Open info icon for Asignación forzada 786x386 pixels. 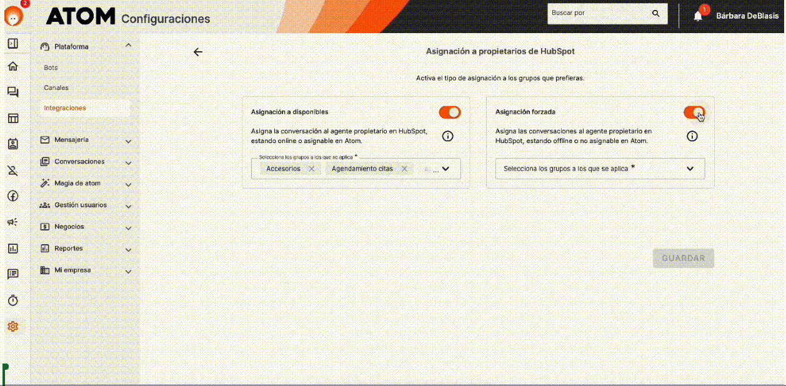(x=692, y=136)
